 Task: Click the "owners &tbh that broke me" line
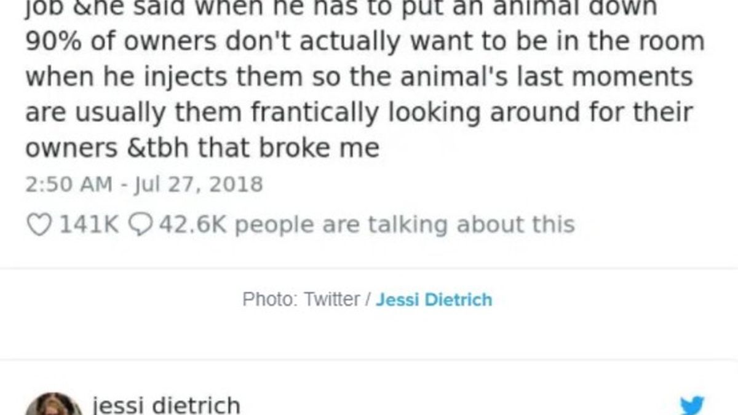point(202,148)
